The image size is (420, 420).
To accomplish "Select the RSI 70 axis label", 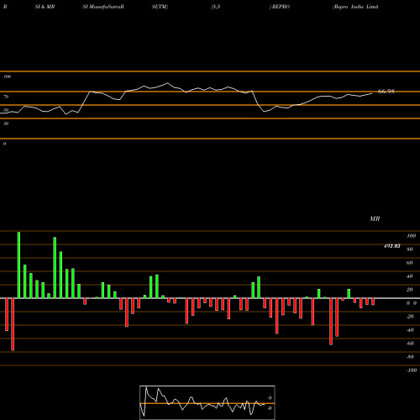I will 6,97.
